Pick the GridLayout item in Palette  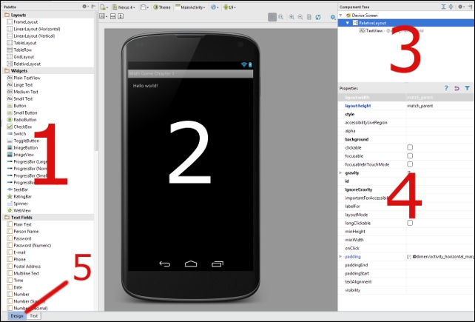(24, 56)
